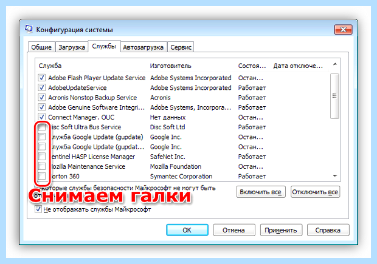Viewport: 377px width, 264px height.
Task: Enable Sentinel HASP License Manager checkbox
Action: pos(41,157)
